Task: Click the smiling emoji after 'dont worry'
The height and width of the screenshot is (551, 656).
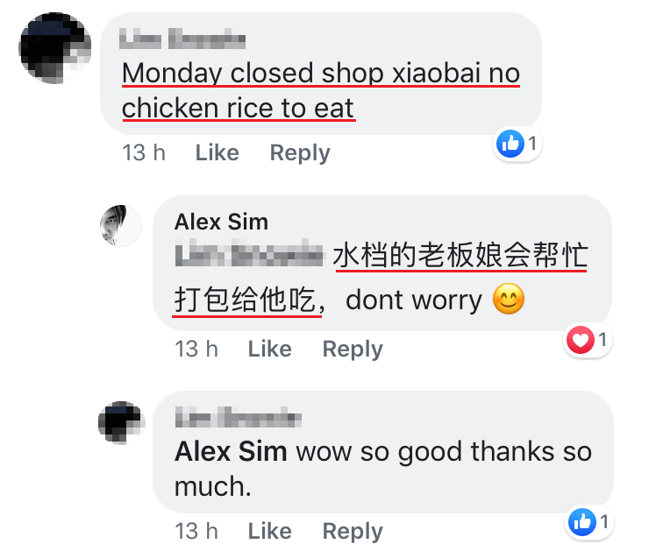Action: click(509, 299)
